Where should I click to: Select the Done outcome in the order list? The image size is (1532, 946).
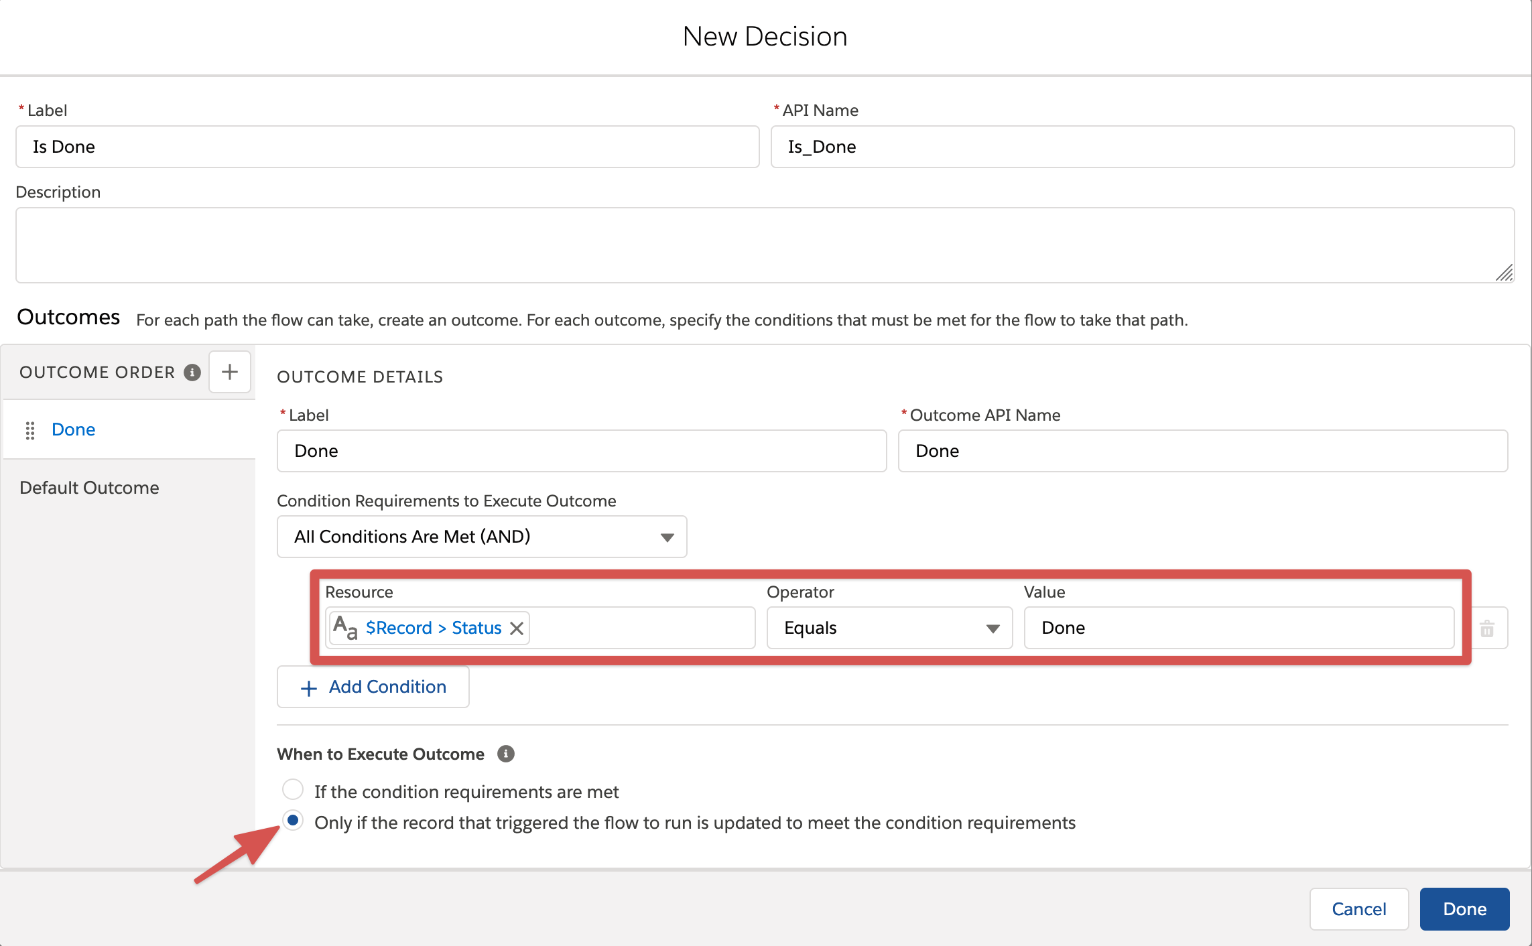[x=74, y=429]
